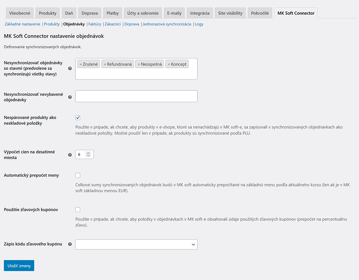Viewport: 359px width, 280px height.
Task: Open the Zápis kódu zľavového kupónu dropdown
Action: point(136,244)
